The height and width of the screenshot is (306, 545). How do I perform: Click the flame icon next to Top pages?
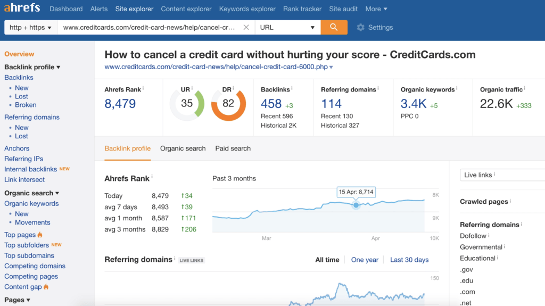(40, 235)
